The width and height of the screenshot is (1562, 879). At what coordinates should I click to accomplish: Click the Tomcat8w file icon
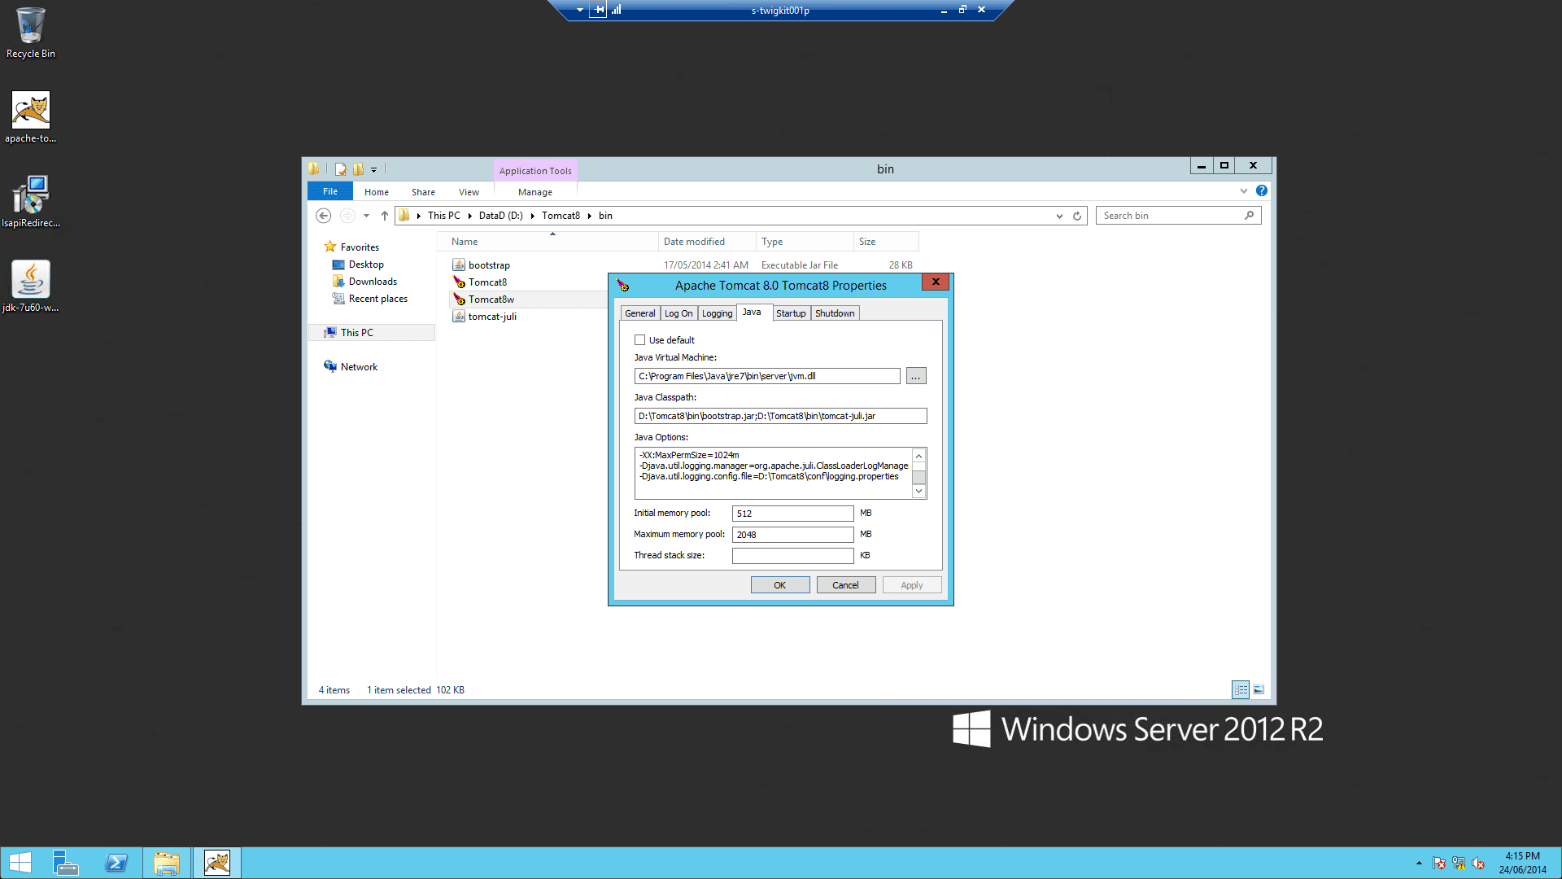(x=460, y=300)
